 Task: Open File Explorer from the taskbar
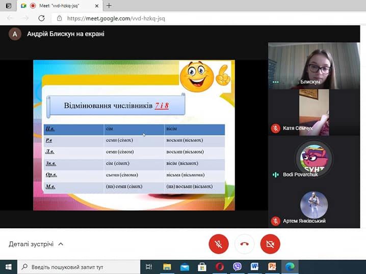[167, 266]
